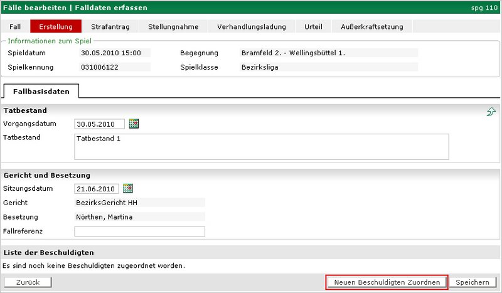Go to the Stellungnahme tab
Screen dimensions: 502x293
(x=173, y=26)
